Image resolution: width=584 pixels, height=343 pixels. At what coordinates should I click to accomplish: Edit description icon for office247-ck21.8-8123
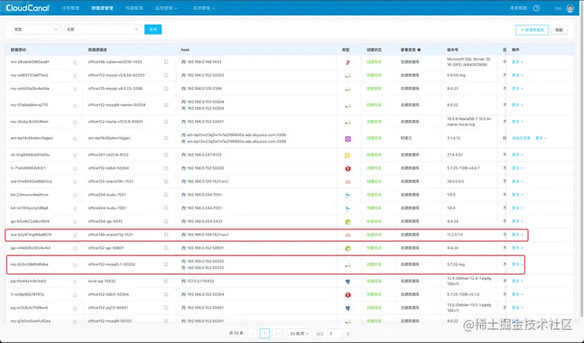(x=166, y=155)
